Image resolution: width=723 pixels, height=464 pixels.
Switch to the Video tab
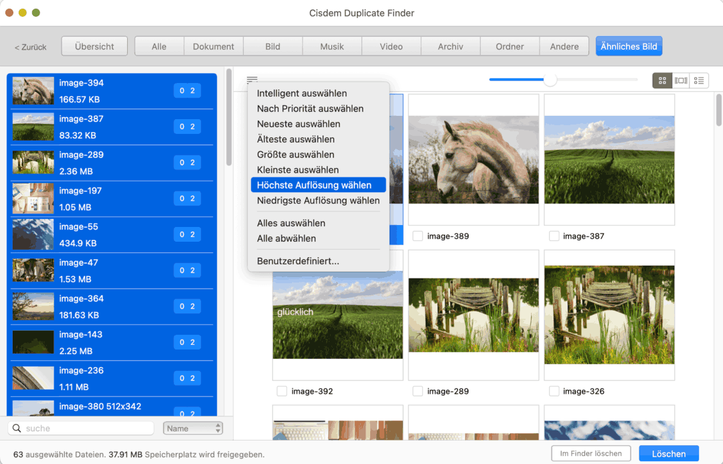[x=391, y=46]
